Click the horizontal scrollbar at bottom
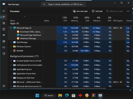133x99 pixels. (58, 88)
